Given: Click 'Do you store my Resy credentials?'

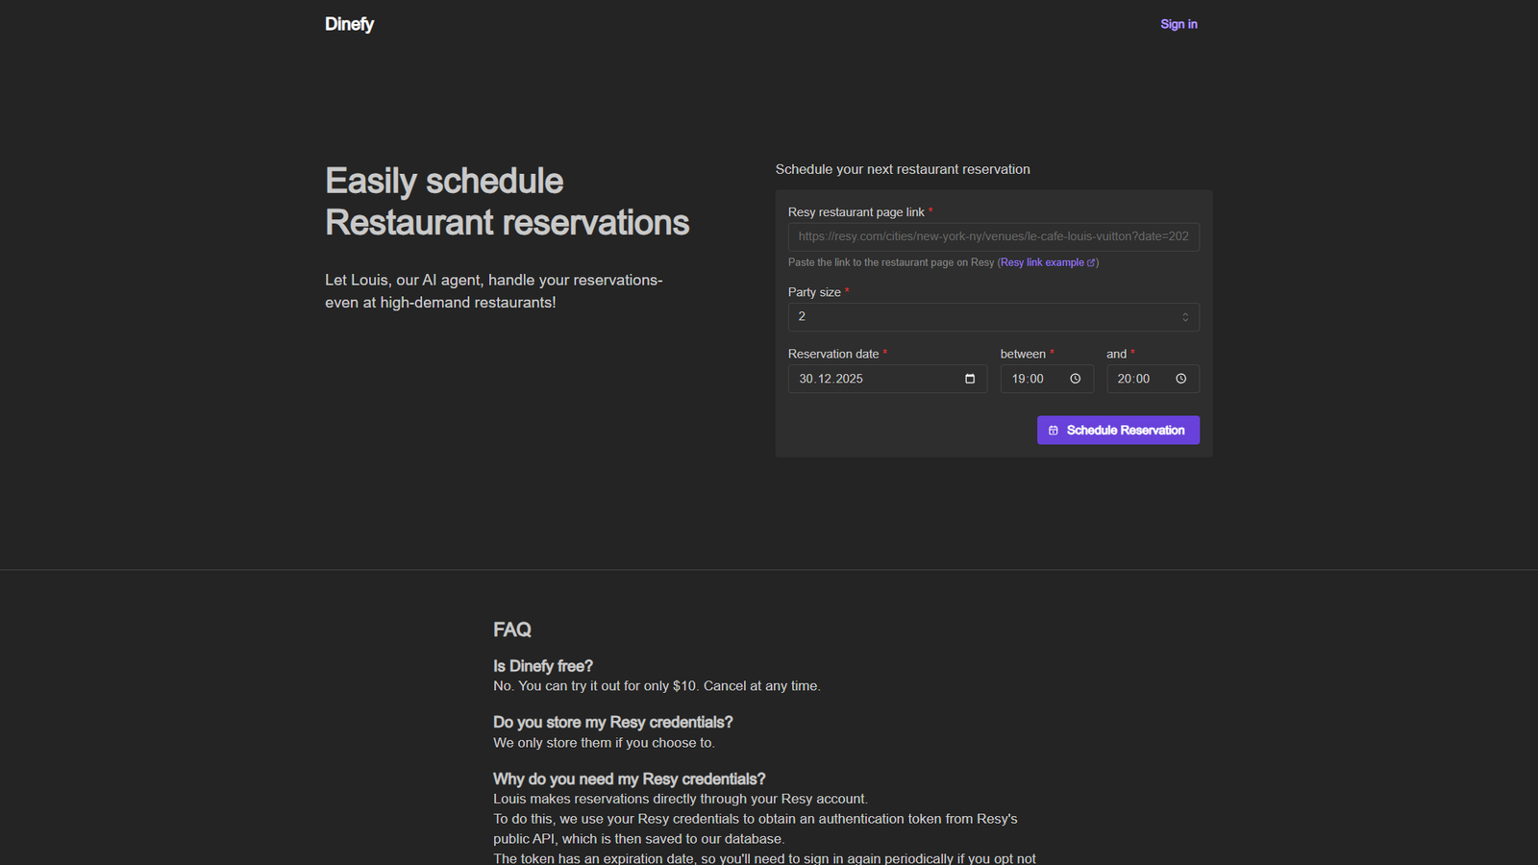Looking at the screenshot, I should [613, 722].
